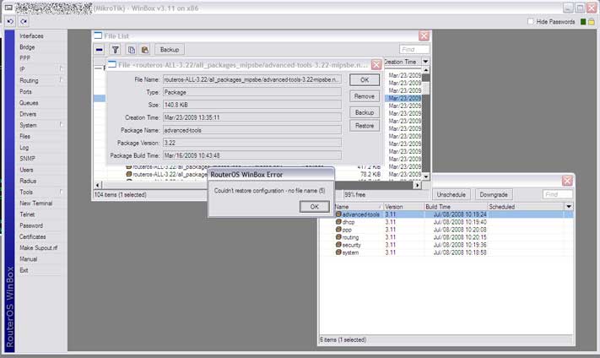Sort packages by Name column header
600x358 pixels.
point(358,207)
